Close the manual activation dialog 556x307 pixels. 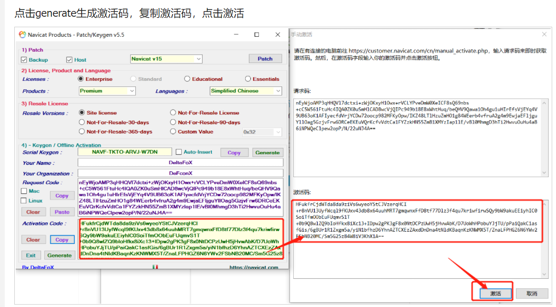[544, 34]
